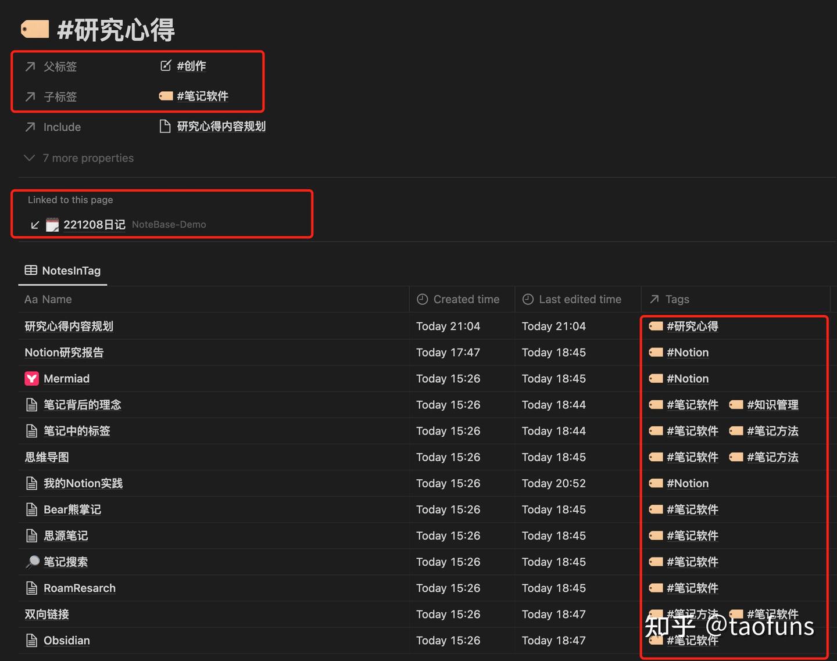Open the 双向链接 row
Viewport: 837px width, 661px height.
(x=46, y=615)
